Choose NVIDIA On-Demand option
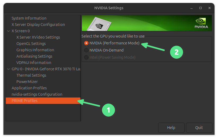 tap(86, 50)
